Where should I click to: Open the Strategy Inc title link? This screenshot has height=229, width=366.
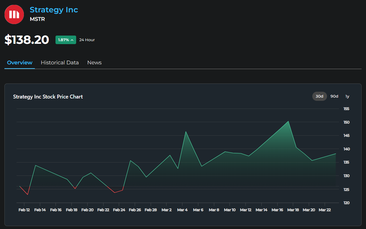click(x=54, y=10)
